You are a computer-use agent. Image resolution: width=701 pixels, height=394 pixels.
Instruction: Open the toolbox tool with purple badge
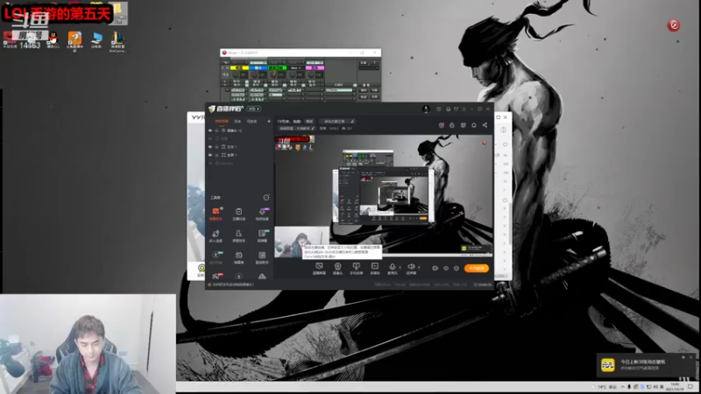[x=262, y=214]
